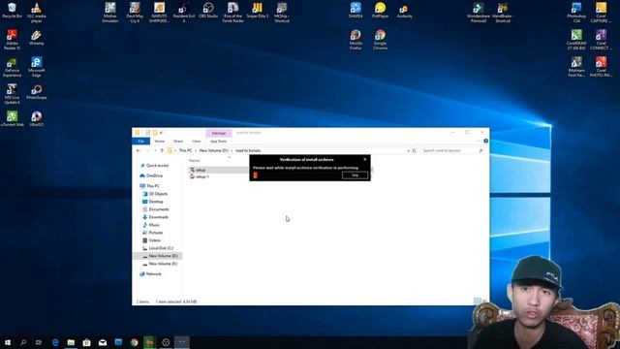This screenshot has height=349, width=620.
Task: Select the SHAREit desktop icon
Action: coord(356,11)
